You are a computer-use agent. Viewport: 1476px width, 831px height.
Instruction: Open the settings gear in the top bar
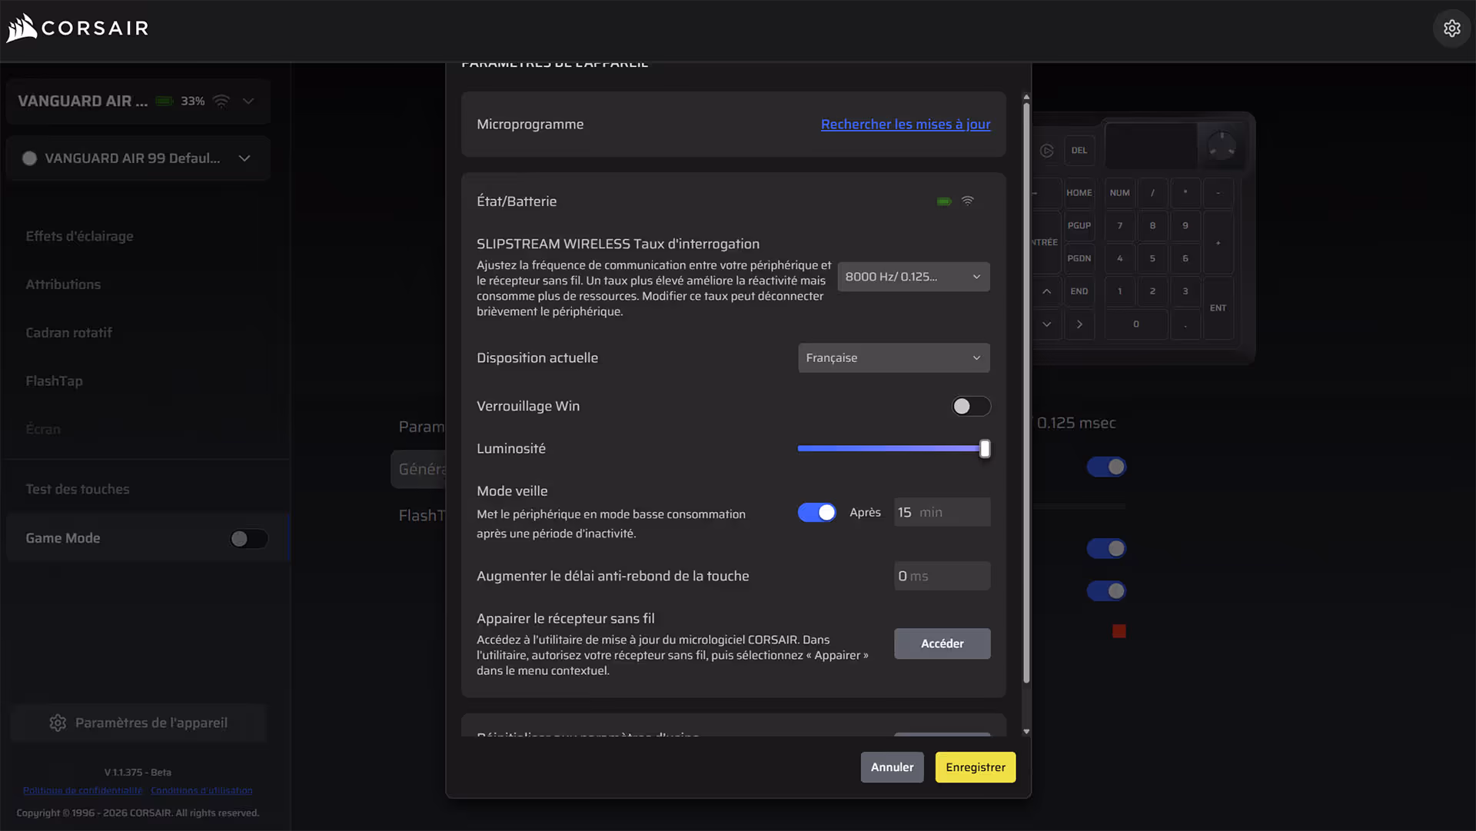coord(1451,28)
